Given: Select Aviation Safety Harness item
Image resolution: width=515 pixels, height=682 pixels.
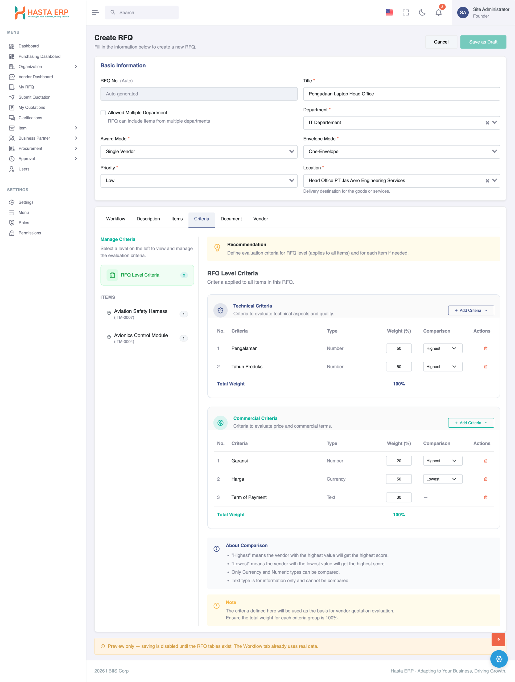Looking at the screenshot, I should [x=147, y=314].
